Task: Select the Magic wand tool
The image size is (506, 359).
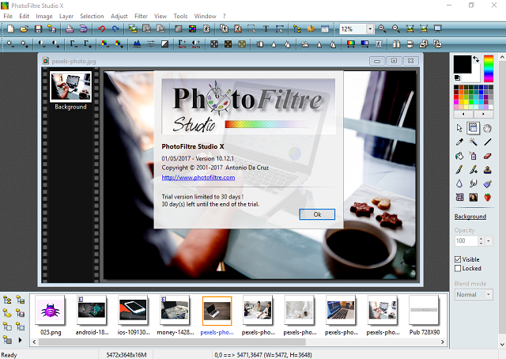Action: [x=473, y=142]
